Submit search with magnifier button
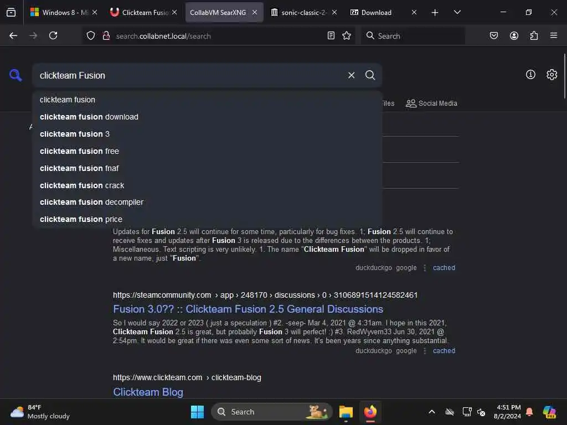567x425 pixels. pyautogui.click(x=370, y=75)
